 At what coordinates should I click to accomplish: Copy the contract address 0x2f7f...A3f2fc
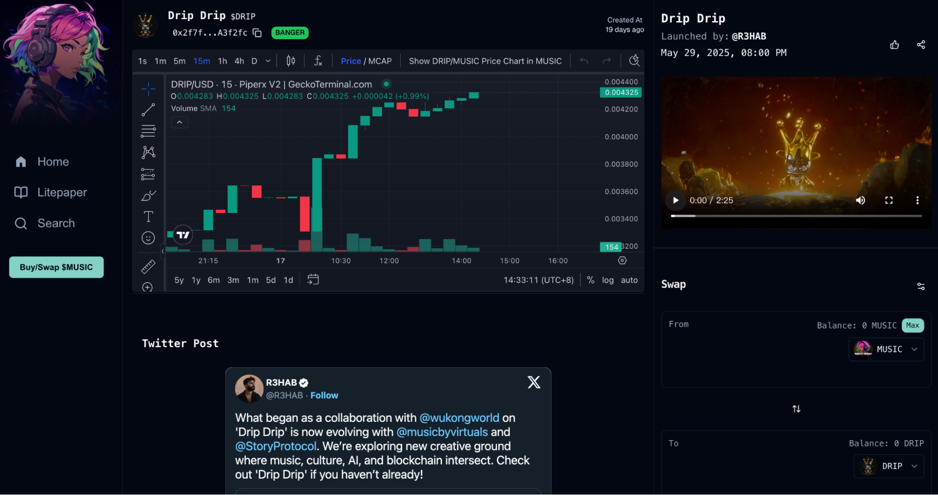click(x=257, y=33)
